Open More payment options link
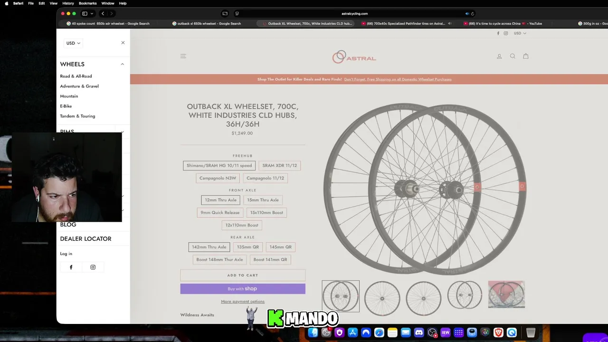 (x=243, y=301)
